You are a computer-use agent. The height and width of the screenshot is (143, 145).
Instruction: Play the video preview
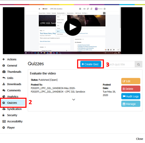73,27
